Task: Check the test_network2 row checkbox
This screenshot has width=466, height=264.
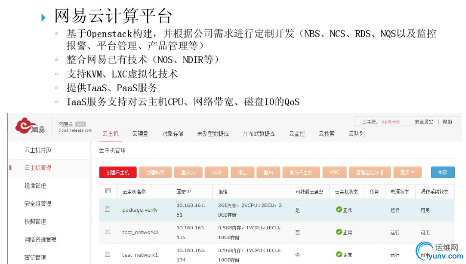Action: (108, 232)
